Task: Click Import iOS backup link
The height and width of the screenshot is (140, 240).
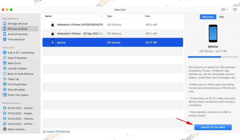Action: click(x=58, y=131)
